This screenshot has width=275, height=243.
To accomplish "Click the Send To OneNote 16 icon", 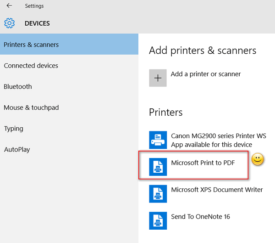I will (158, 220).
